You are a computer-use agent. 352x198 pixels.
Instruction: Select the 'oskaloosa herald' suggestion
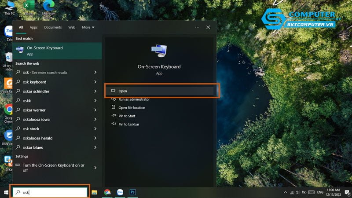point(53,138)
